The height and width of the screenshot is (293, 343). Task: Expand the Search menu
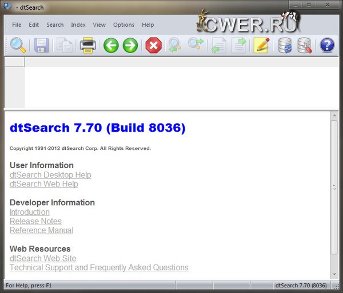(x=55, y=25)
